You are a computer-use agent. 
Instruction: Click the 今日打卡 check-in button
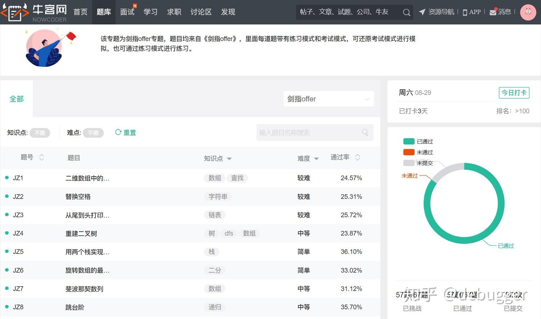(x=514, y=92)
